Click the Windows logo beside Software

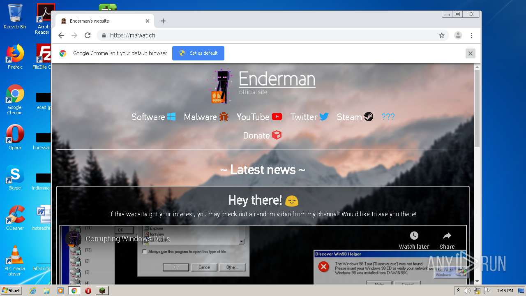point(171,117)
